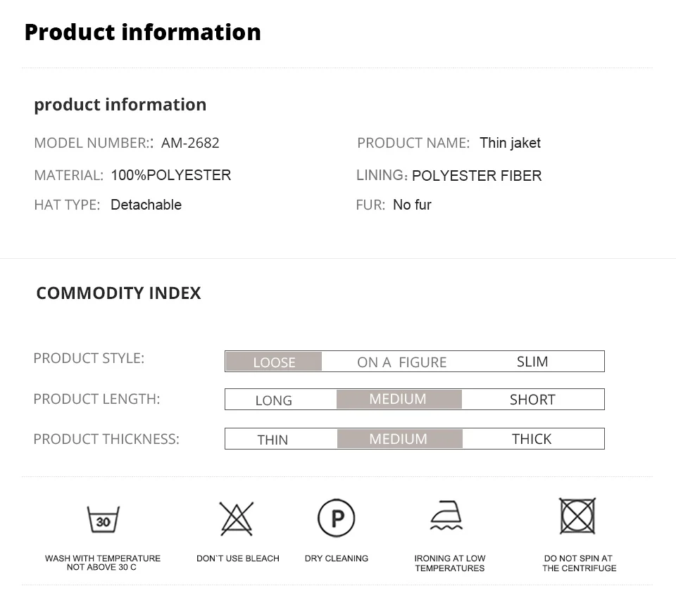Select the LOOSE product style option
The height and width of the screenshot is (605, 676).
(274, 362)
